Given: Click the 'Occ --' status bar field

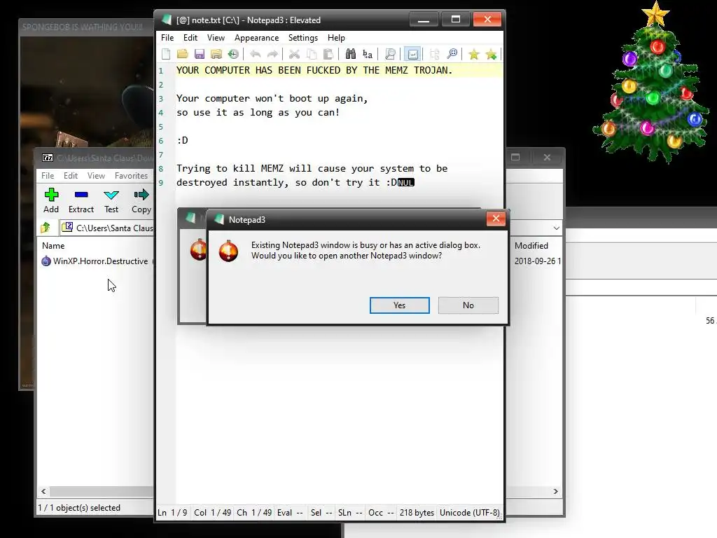Looking at the screenshot, I should [x=382, y=513].
